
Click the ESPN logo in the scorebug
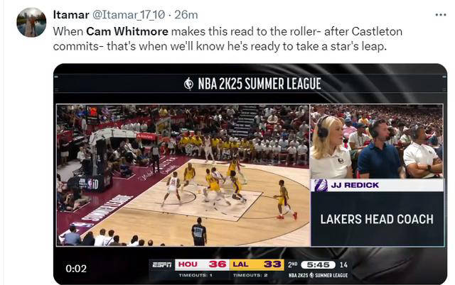[162, 264]
